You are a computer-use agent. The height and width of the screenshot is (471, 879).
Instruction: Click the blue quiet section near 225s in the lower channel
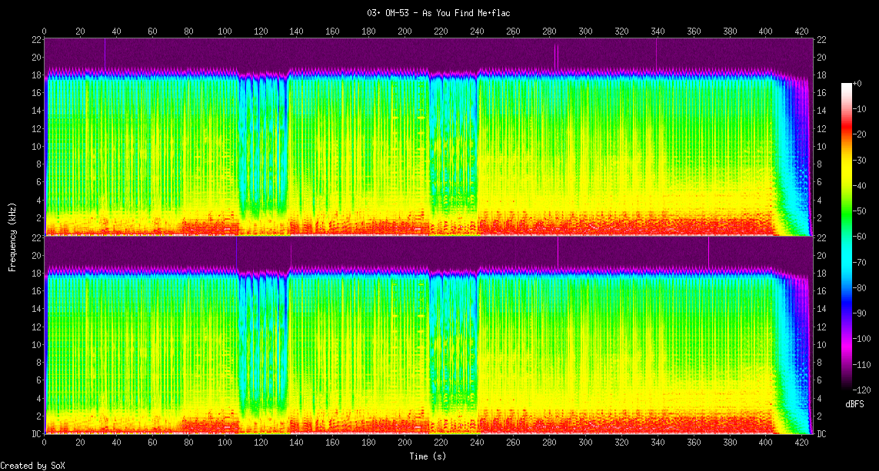point(450,346)
